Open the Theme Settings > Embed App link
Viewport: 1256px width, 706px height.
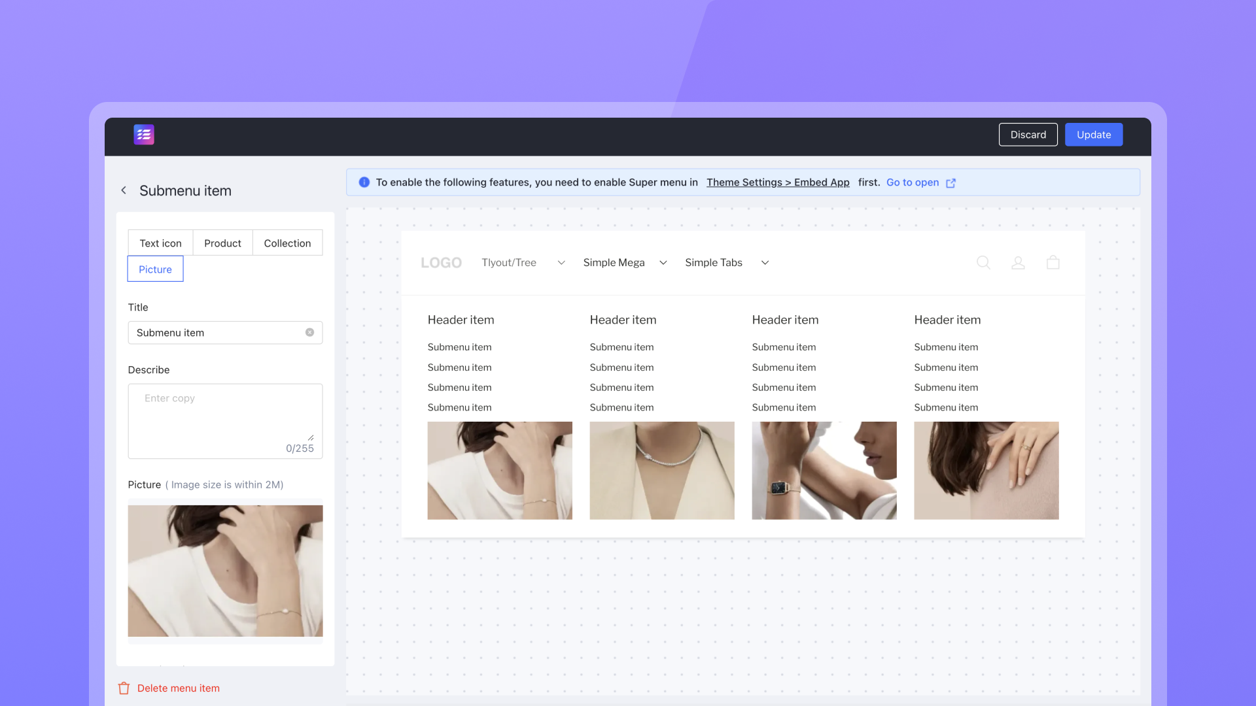[778, 182]
